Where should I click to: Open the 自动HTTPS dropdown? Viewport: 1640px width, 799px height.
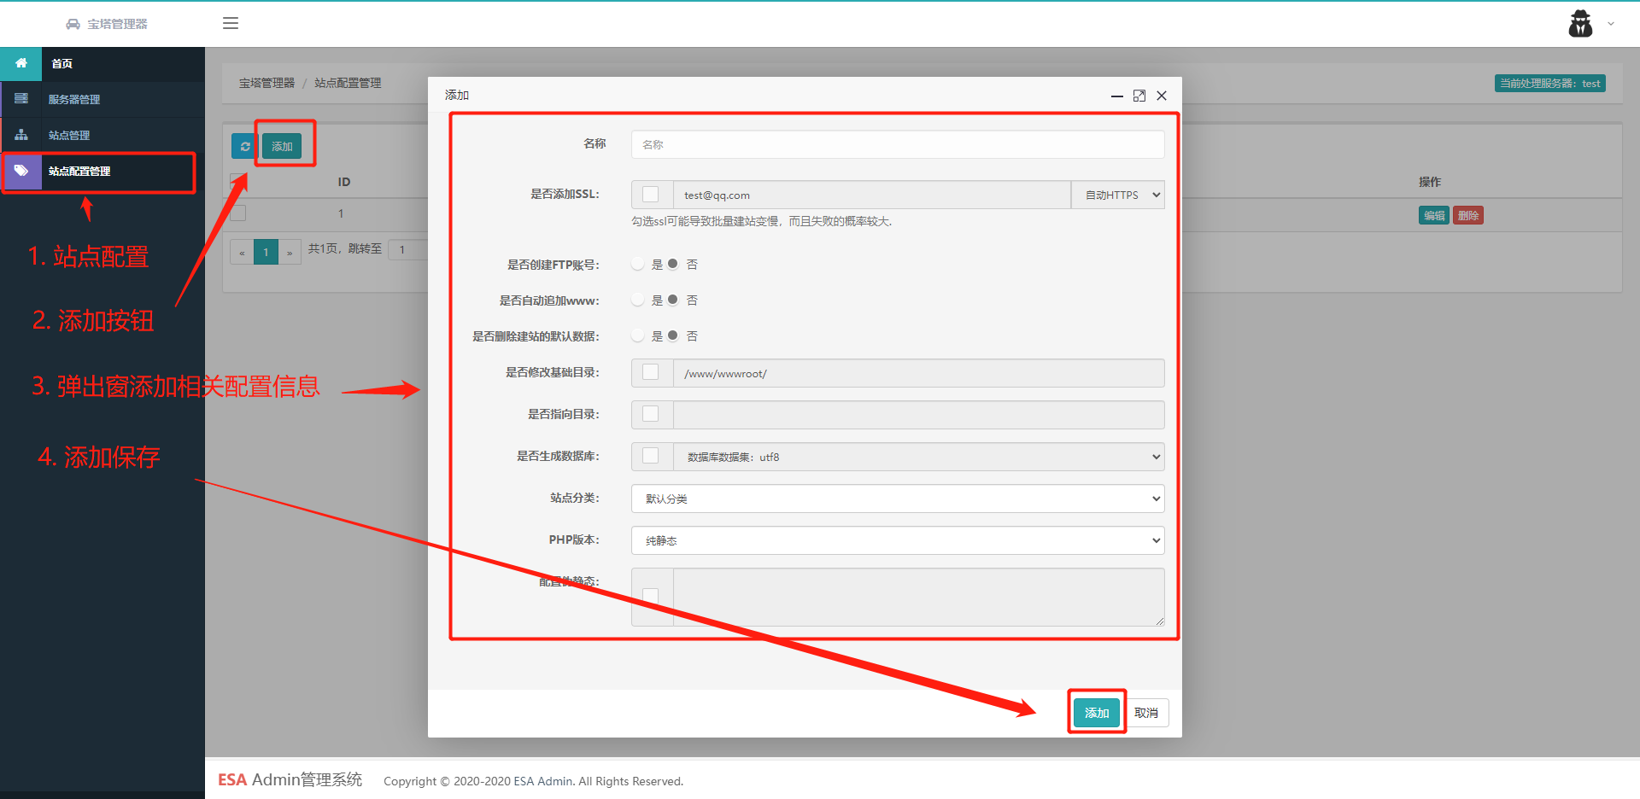pyautogui.click(x=1118, y=195)
